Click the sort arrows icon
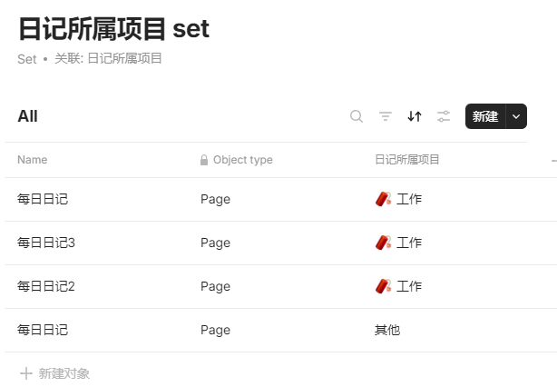The height and width of the screenshot is (387, 557). click(415, 116)
